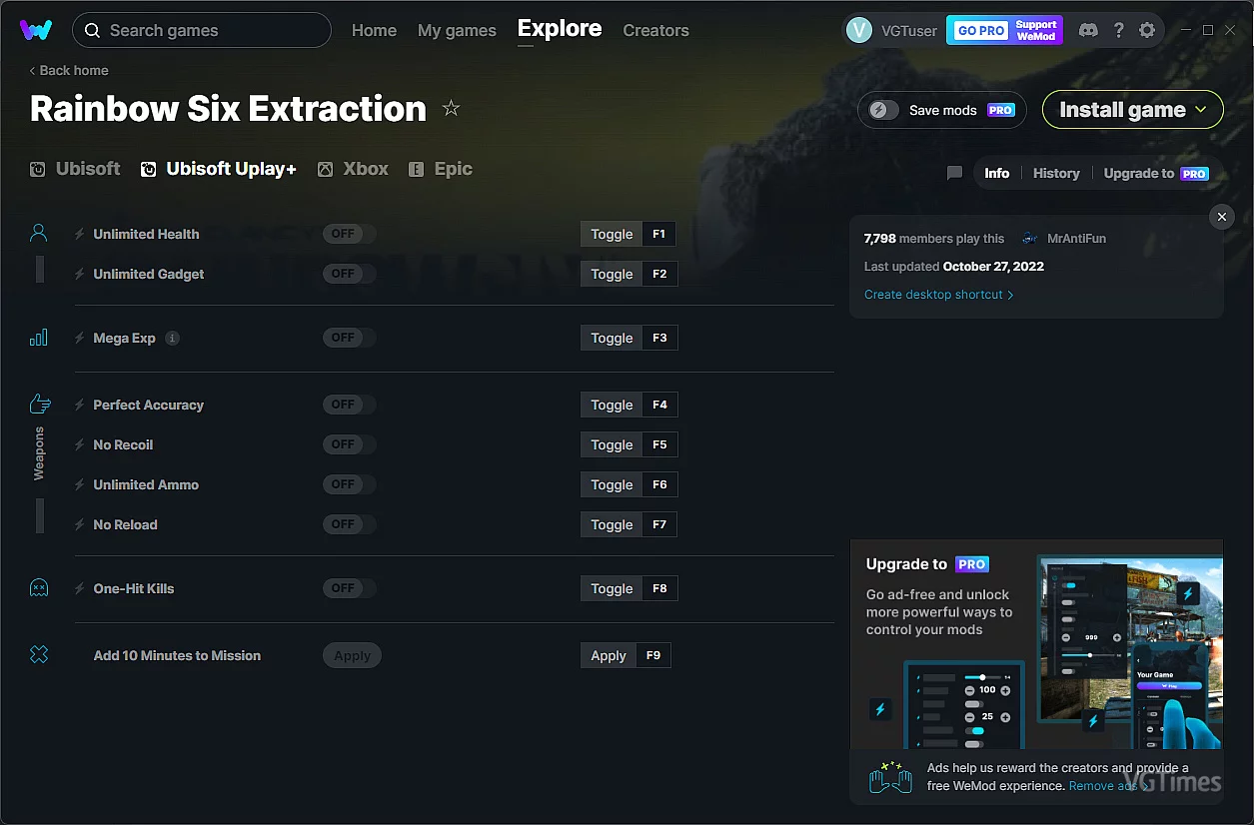
Task: Click the Xbox platform icon
Action: [325, 170]
